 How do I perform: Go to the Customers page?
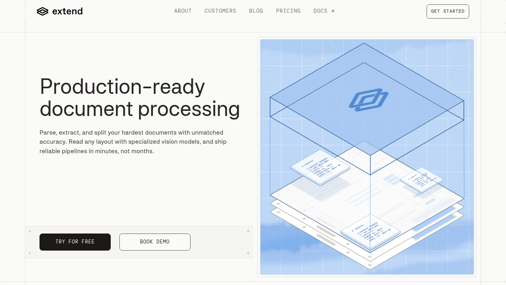point(220,11)
